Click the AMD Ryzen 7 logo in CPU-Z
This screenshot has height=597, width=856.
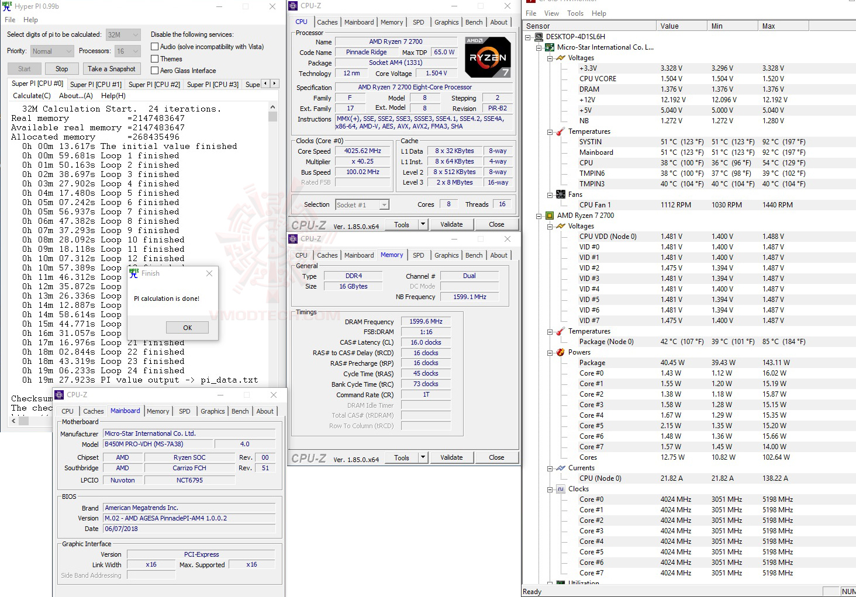488,57
